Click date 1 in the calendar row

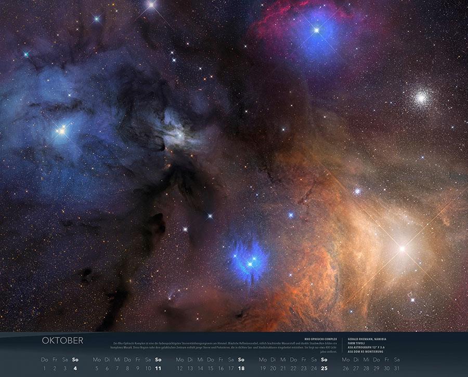[x=45, y=368]
